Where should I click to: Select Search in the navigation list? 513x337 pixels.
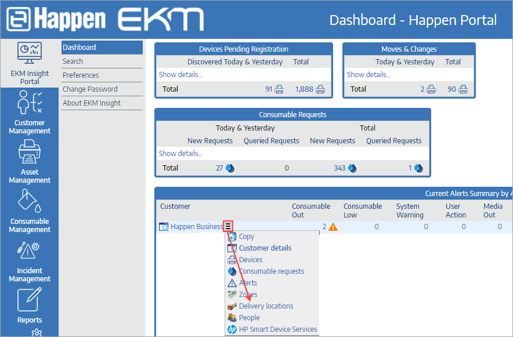coord(102,61)
